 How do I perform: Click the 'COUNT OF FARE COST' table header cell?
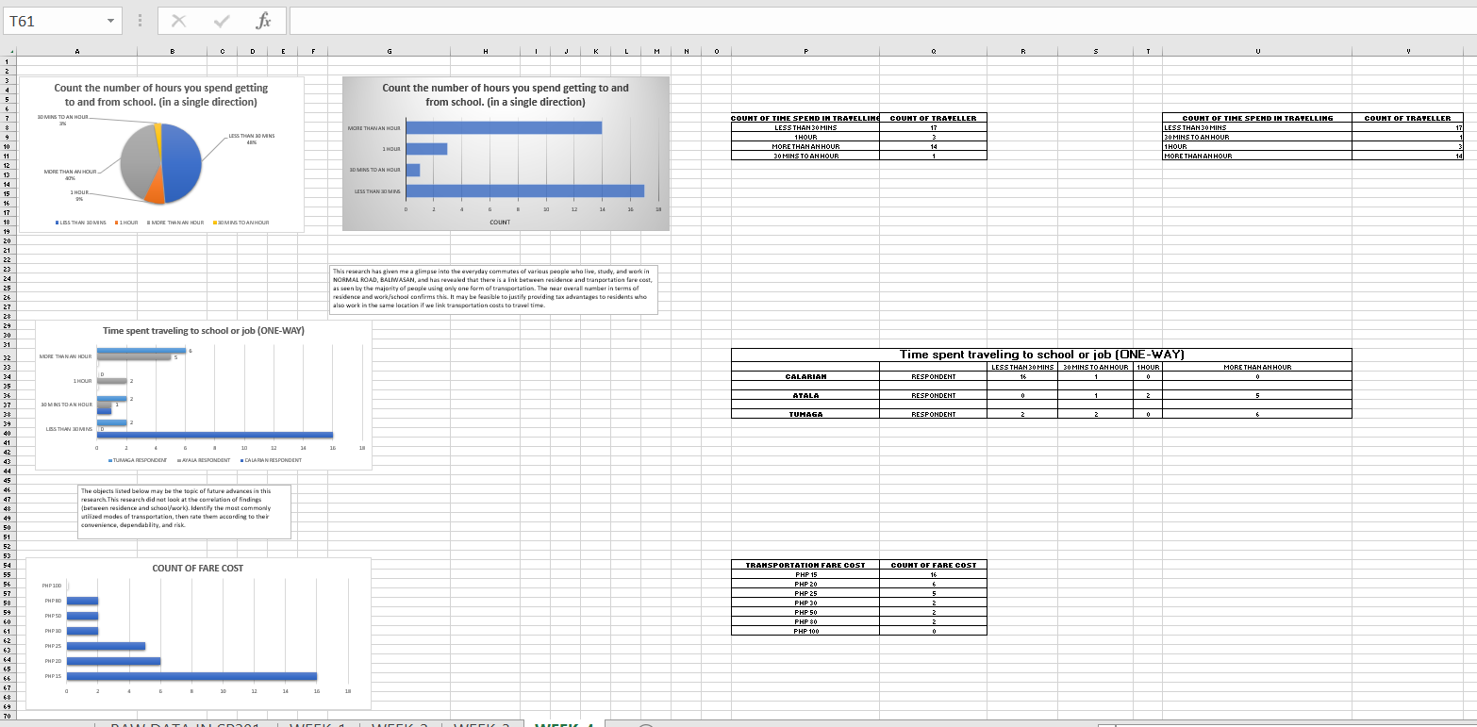coord(933,565)
